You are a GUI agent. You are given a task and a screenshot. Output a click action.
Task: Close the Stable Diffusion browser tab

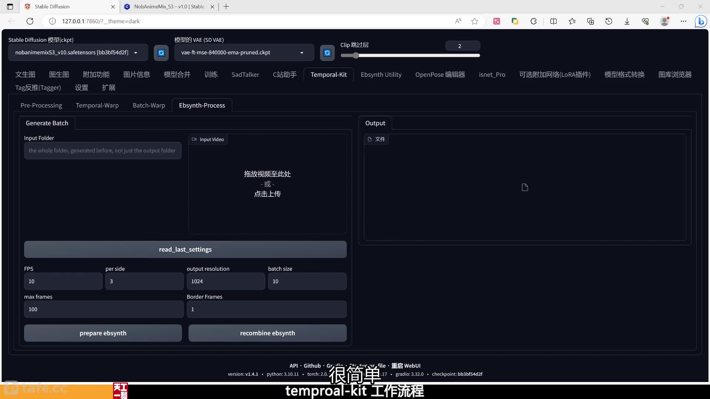click(113, 7)
